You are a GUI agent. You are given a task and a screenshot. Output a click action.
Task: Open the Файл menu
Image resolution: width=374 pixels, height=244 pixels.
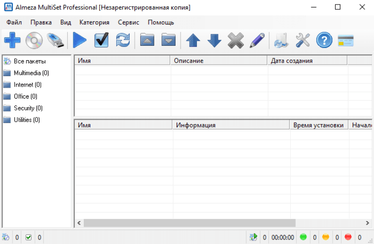(x=14, y=22)
